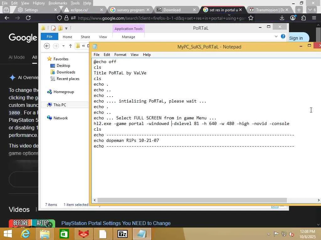Open 'PlayStation Portal Settings You NEED to Change' link

click(116, 223)
